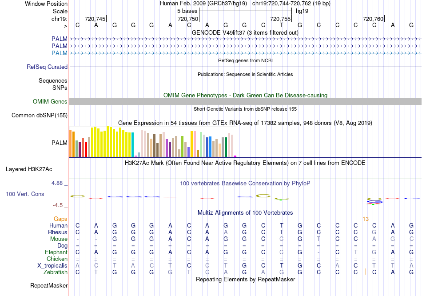The image size is (422, 296).
Task: Open the OMIM Genes track label
Action: click(x=50, y=101)
